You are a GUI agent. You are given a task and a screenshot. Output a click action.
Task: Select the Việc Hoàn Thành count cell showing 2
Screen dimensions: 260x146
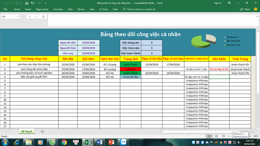[152, 53]
